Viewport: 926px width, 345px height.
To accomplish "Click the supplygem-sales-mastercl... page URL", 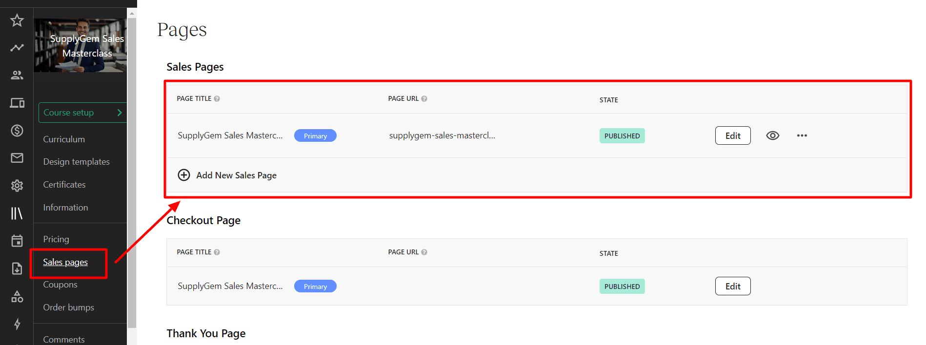I will 442,135.
